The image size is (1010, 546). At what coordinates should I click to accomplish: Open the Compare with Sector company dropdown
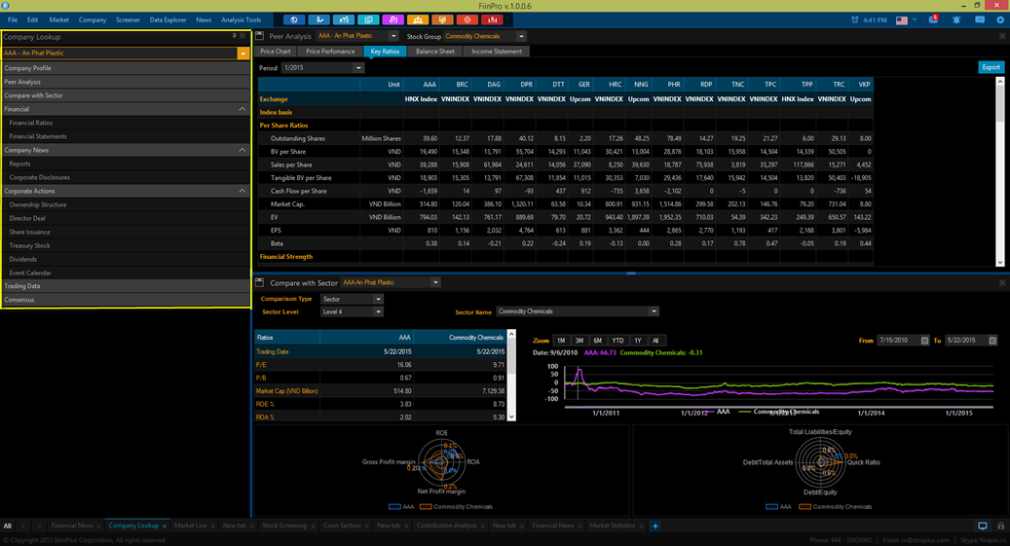tap(435, 282)
